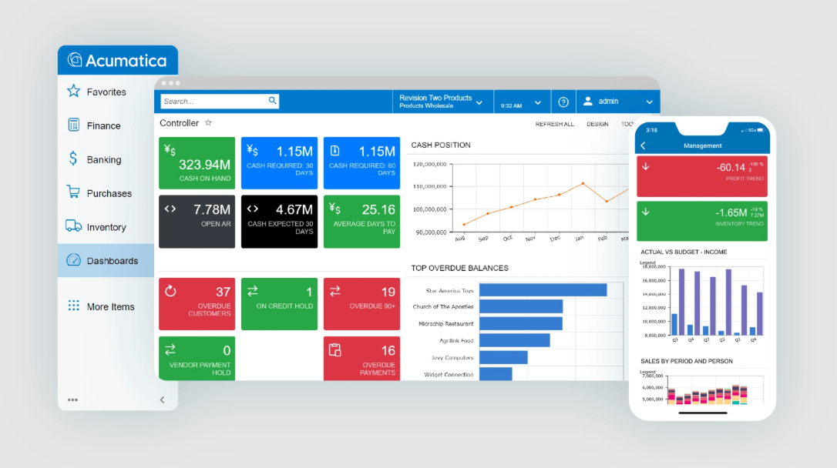This screenshot has height=468, width=837.
Task: Open the Finance calculator icon
Action: pyautogui.click(x=74, y=125)
